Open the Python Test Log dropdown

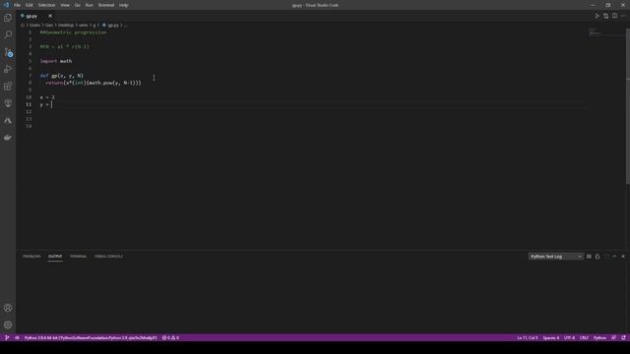click(x=555, y=257)
